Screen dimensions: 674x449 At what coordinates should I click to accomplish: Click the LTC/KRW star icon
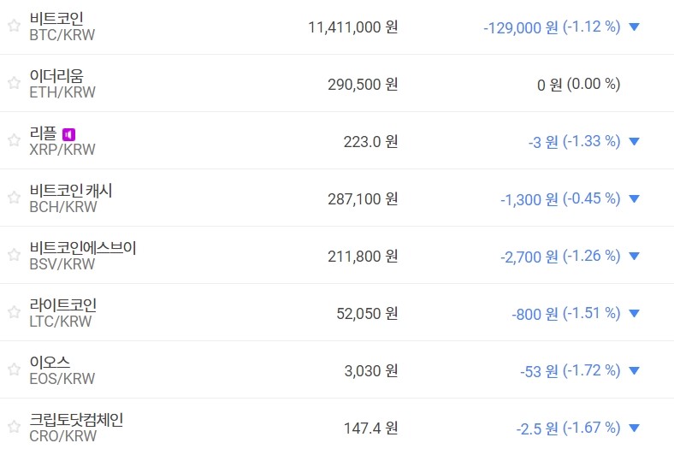pos(14,312)
